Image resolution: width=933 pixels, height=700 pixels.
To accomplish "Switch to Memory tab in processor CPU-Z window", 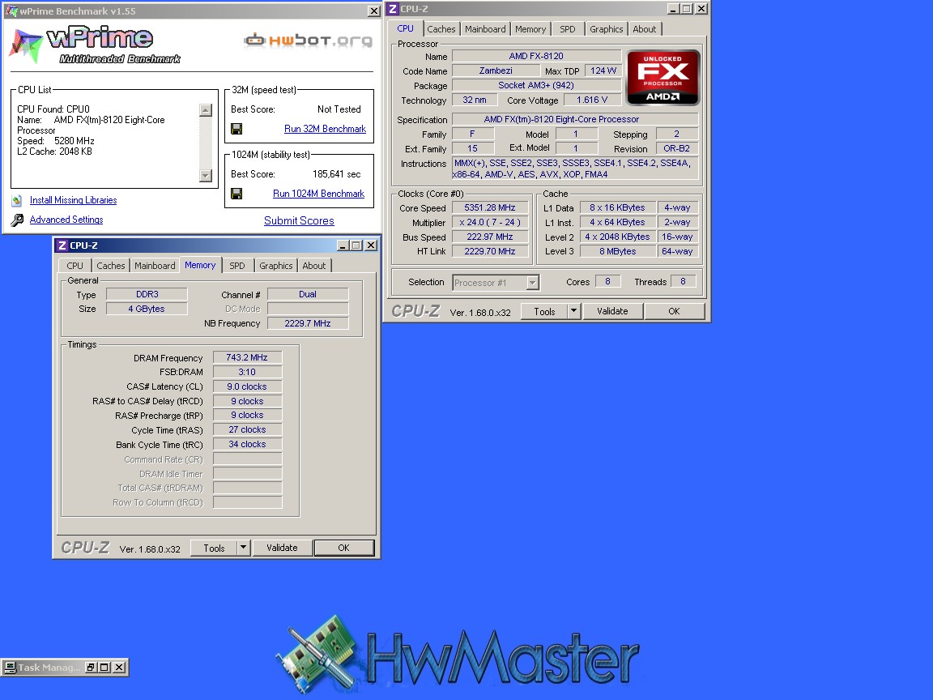I will coord(530,28).
